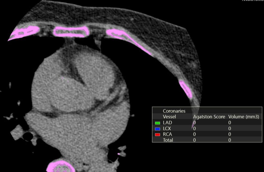The height and width of the screenshot is (172, 264).
Task: Click the Vessel column header
Action: 169,117
